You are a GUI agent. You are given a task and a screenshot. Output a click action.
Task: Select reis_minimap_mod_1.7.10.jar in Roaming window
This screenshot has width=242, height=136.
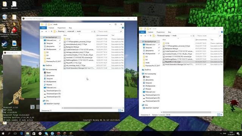pyautogui.click(x=76, y=65)
